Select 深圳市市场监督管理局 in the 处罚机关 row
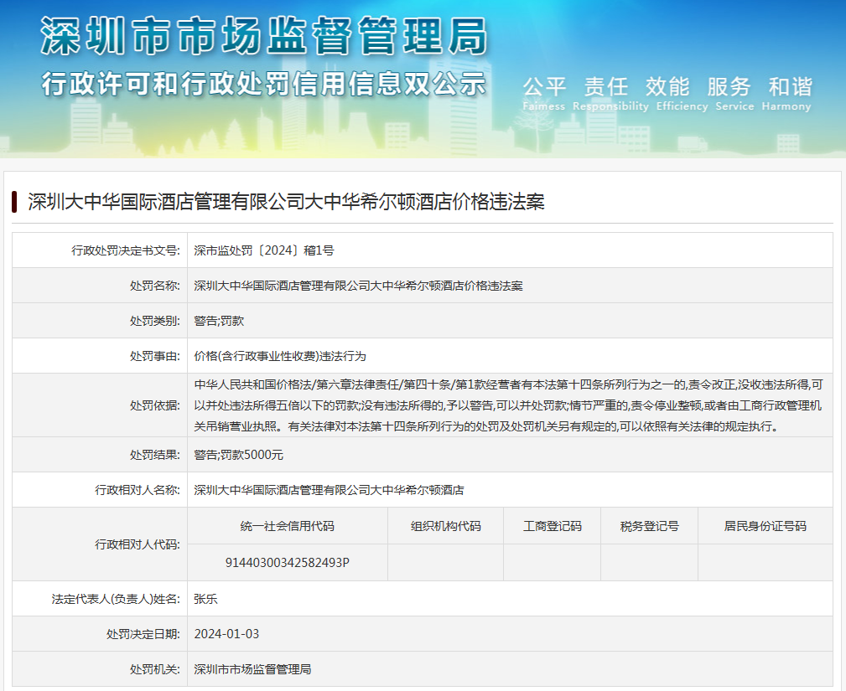This screenshot has width=846, height=691. click(252, 669)
